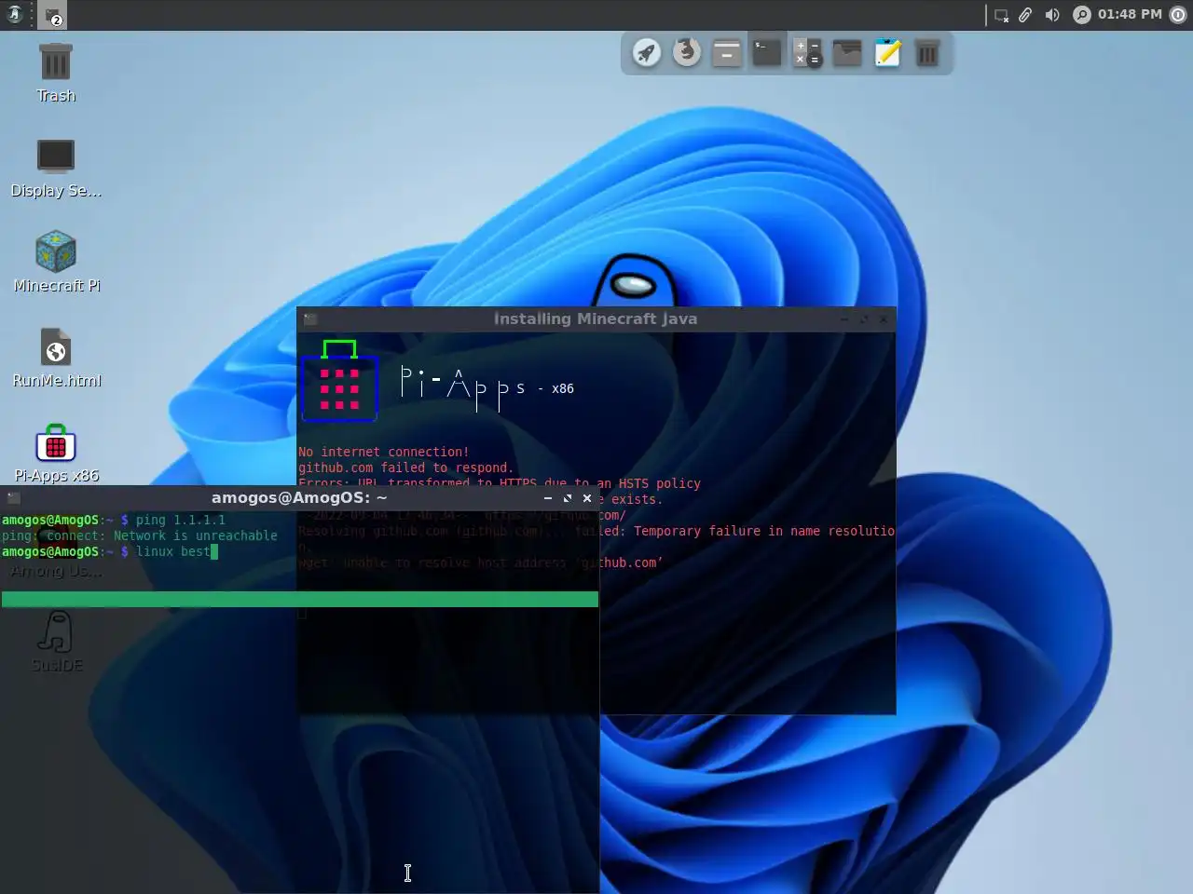Screen dimensions: 1193x894
Task: Open the notes editor icon in dock
Action: tap(887, 52)
